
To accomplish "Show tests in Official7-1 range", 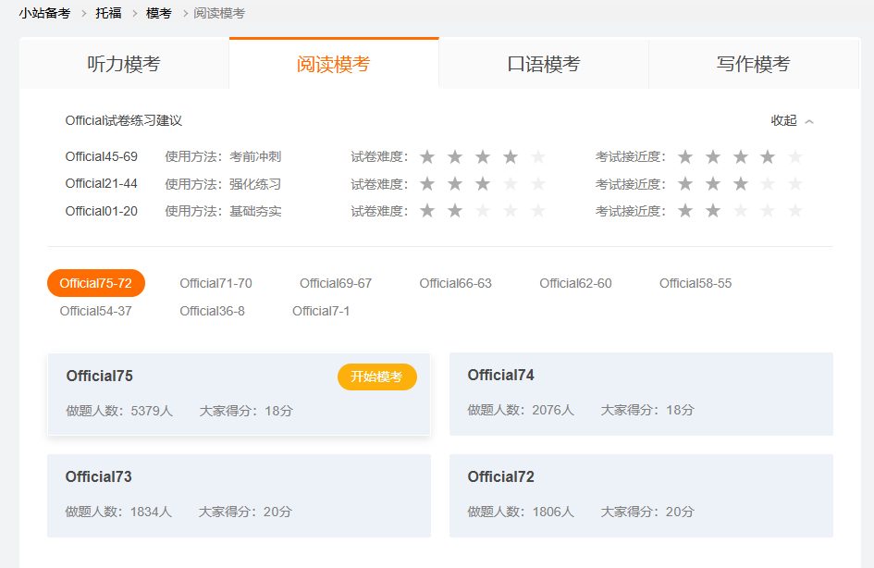I will [x=321, y=311].
